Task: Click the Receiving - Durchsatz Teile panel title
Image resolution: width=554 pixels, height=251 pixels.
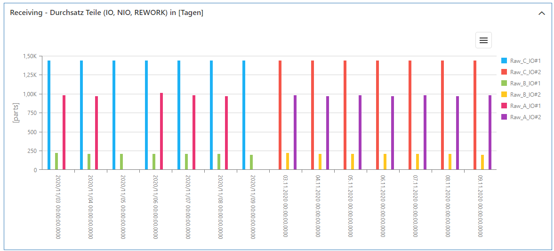Action: (x=106, y=13)
